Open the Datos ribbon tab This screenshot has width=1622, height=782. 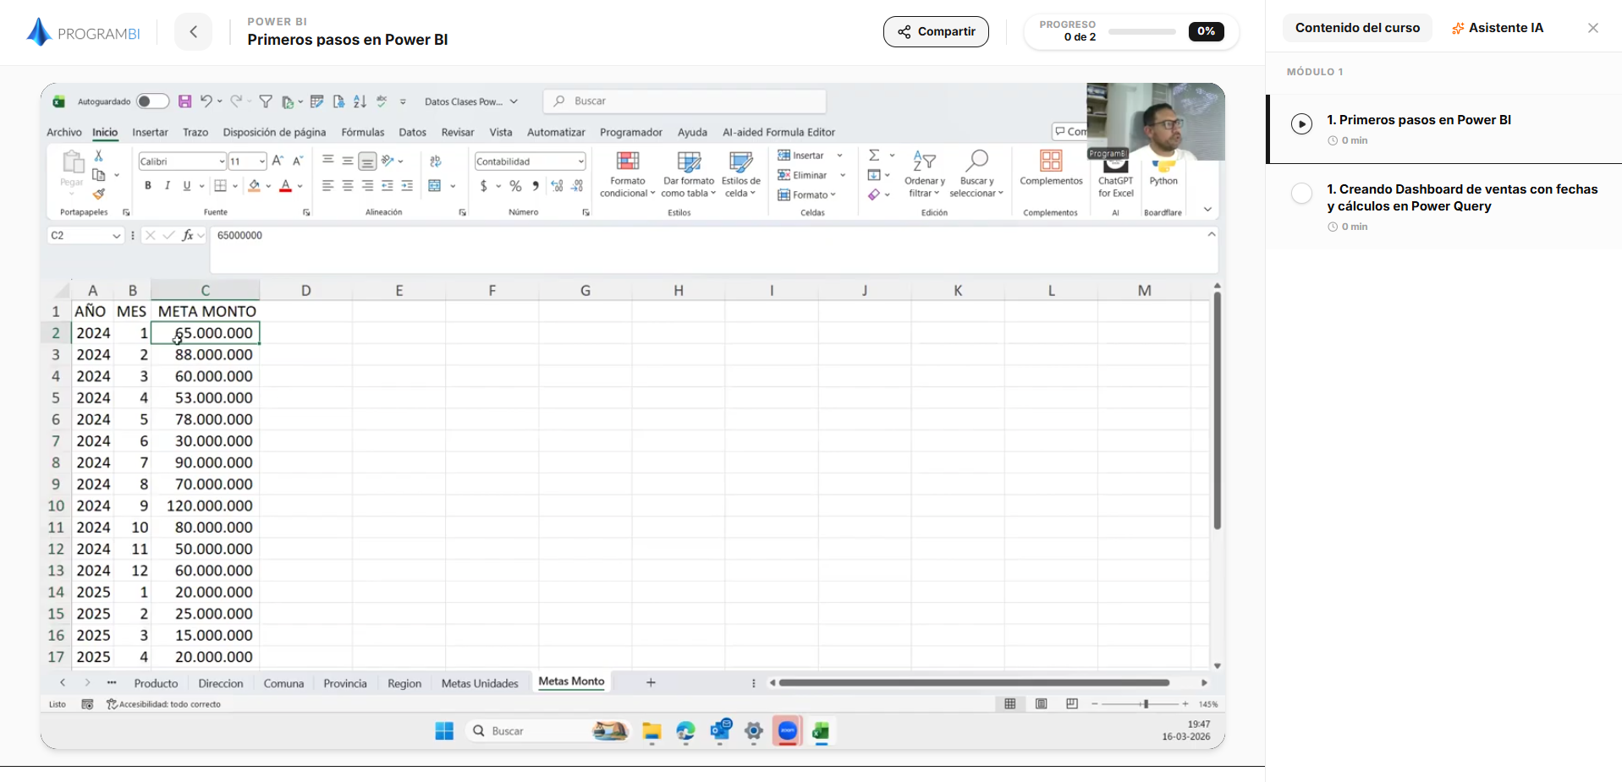click(x=412, y=133)
